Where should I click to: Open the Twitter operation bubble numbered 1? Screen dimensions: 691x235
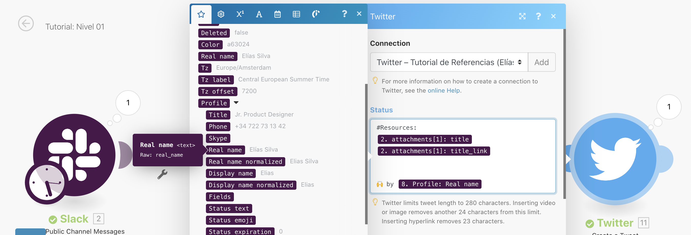[x=669, y=107]
